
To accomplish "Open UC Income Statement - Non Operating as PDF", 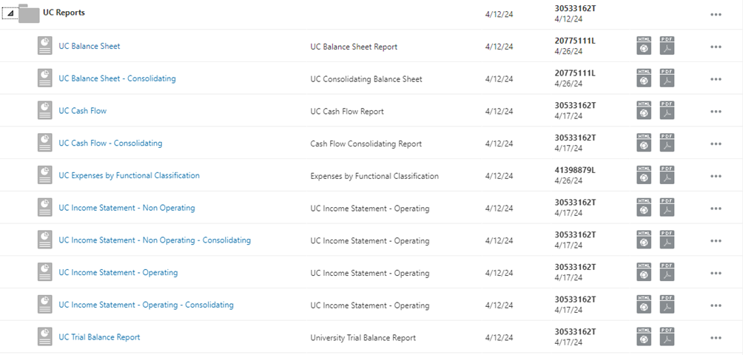I will (x=667, y=207).
